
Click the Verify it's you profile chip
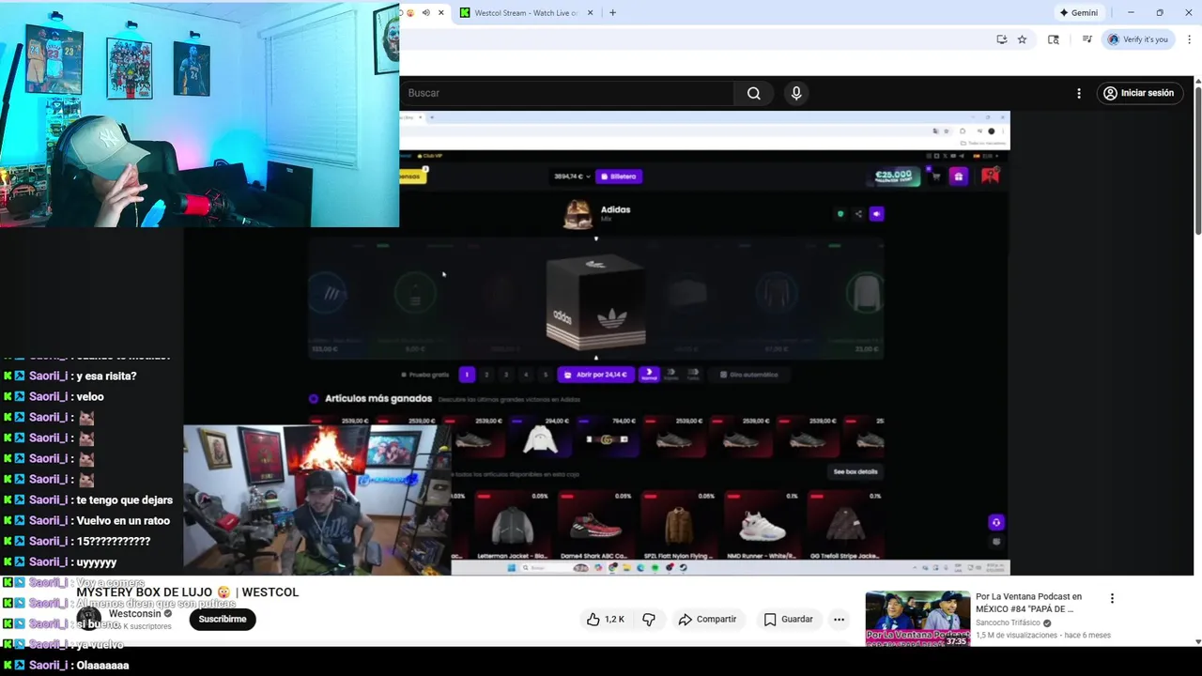click(1138, 39)
